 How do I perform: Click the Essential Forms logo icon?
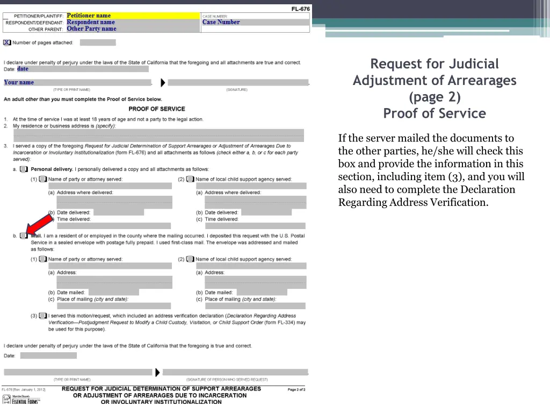click(x=6, y=400)
